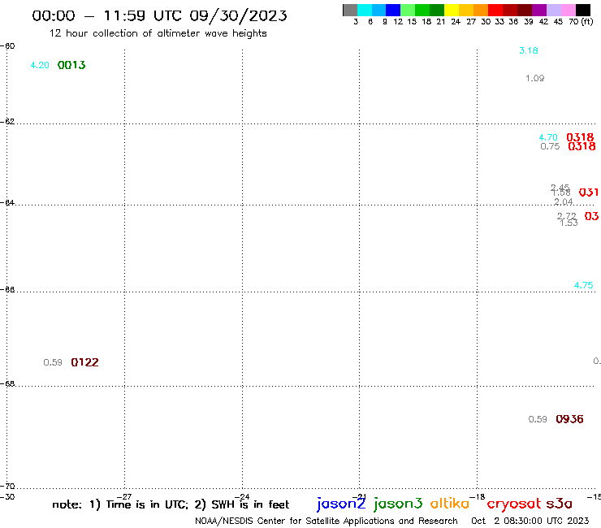Select the green time label 0013
Viewport: 601px width, 528px height.
[x=71, y=65]
